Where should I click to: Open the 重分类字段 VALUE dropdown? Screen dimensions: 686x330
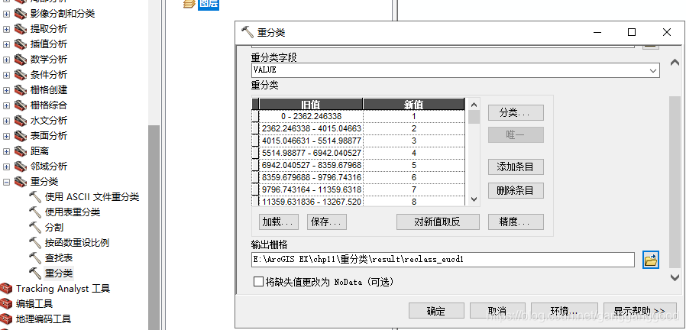tap(653, 70)
